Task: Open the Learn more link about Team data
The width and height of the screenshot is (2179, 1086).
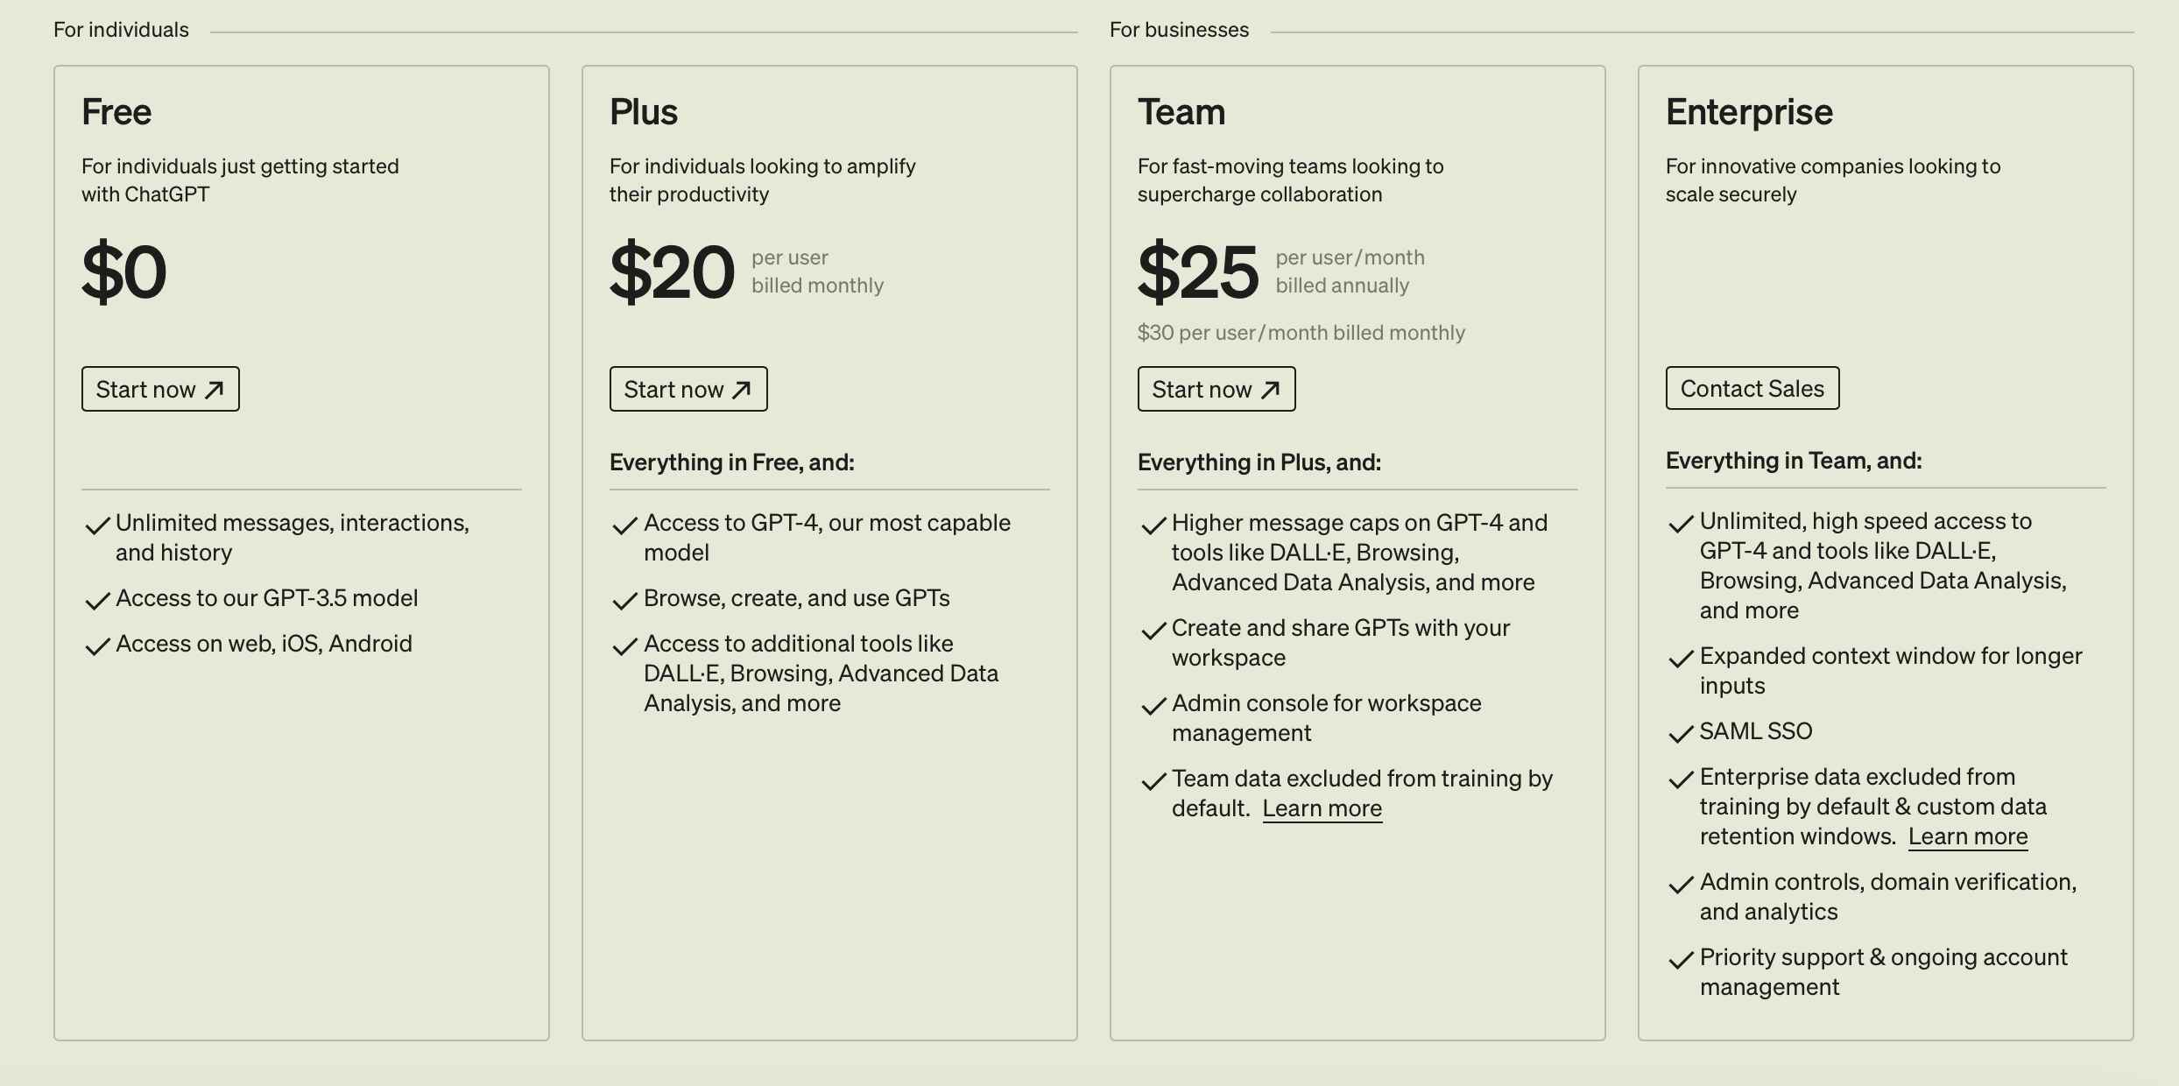Action: (1322, 808)
